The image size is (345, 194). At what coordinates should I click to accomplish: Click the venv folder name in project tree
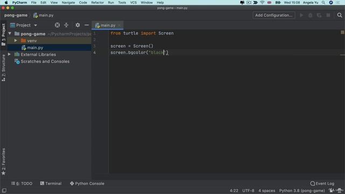click(x=32, y=41)
